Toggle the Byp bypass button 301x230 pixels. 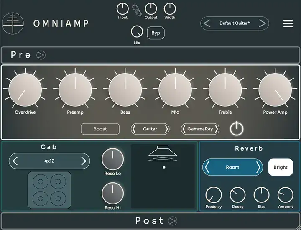156,33
